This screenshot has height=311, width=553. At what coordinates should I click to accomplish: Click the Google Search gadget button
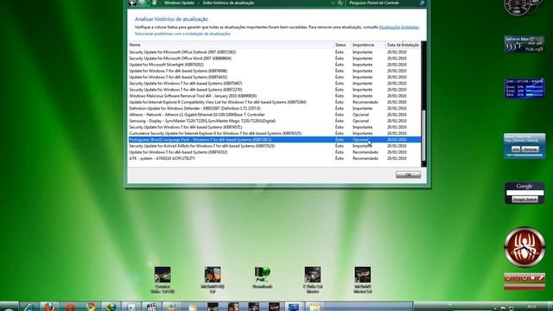524,200
